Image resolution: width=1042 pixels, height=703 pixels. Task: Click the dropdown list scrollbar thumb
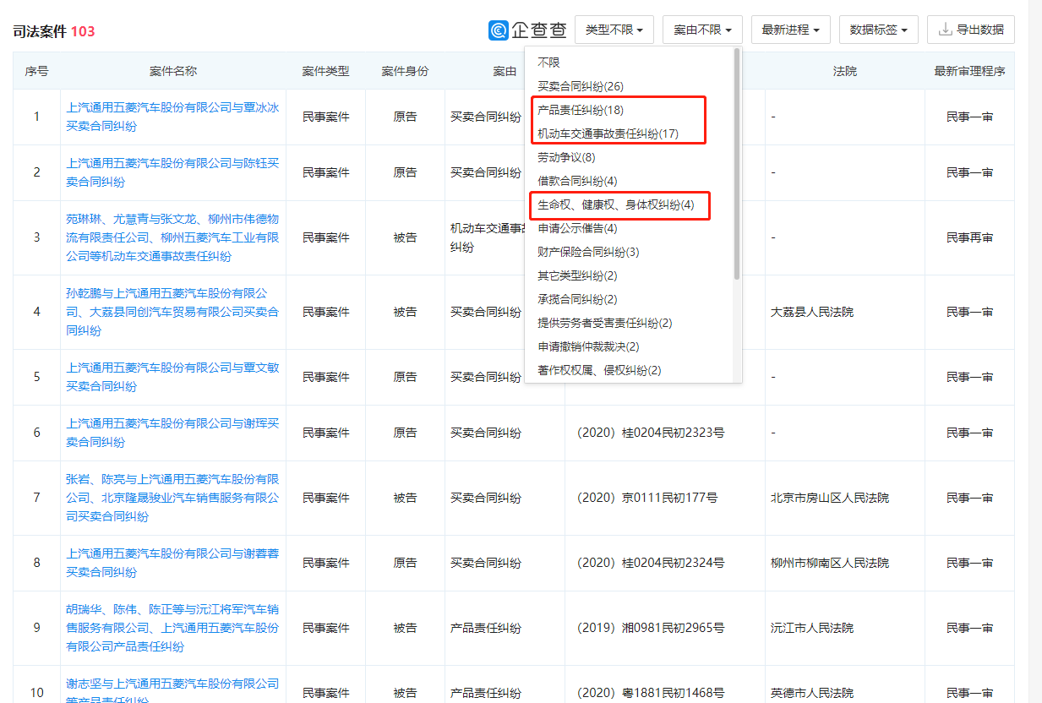click(737, 163)
